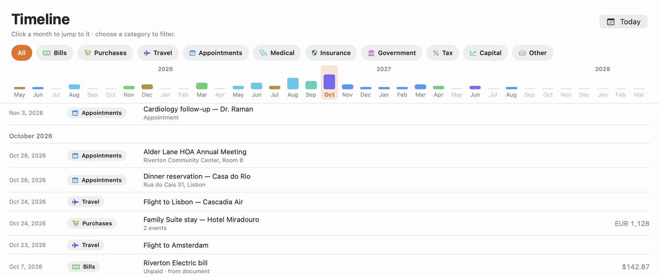Select highlighted Oct 2027 month
659x277 pixels.
click(x=329, y=82)
